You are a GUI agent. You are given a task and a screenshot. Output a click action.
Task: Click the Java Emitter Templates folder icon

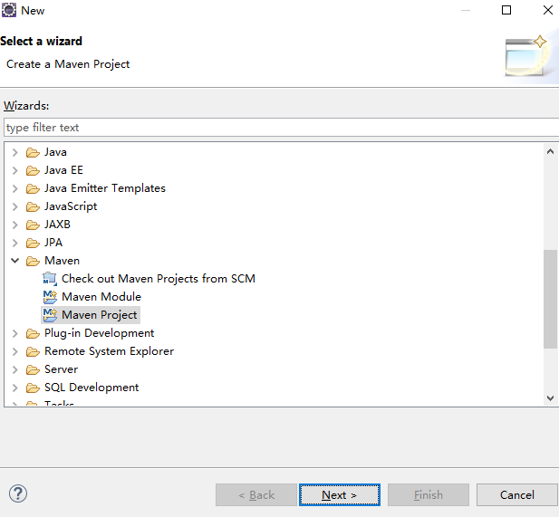33,188
